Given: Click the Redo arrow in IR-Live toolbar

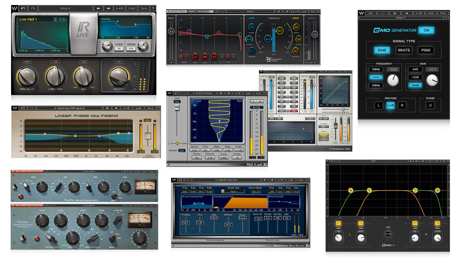Looking at the screenshot, I should click(x=32, y=8).
